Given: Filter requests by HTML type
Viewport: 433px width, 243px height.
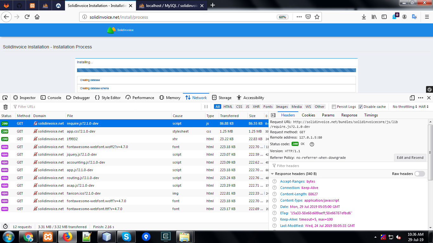Looking at the screenshot, I should pyautogui.click(x=228, y=107).
